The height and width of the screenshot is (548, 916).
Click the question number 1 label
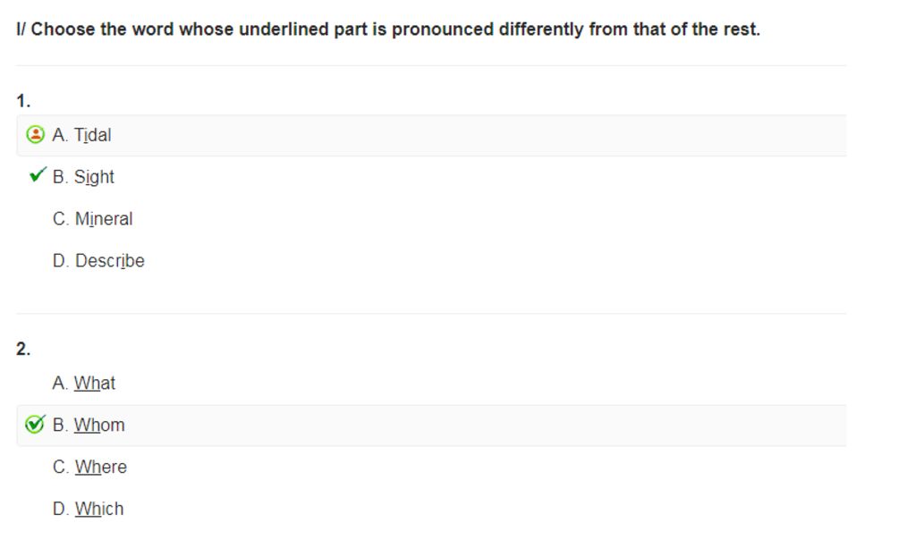[23, 102]
